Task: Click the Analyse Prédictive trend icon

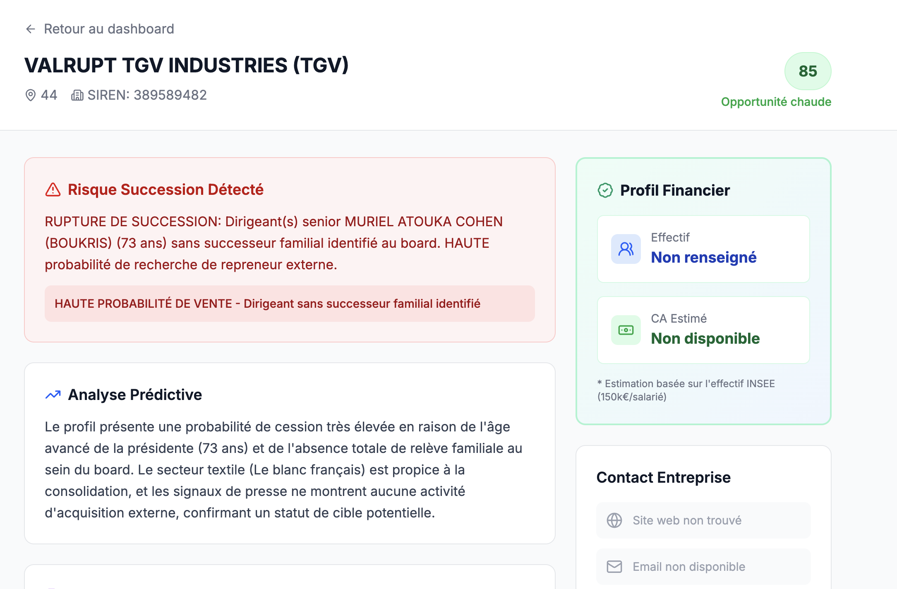Action: (53, 395)
